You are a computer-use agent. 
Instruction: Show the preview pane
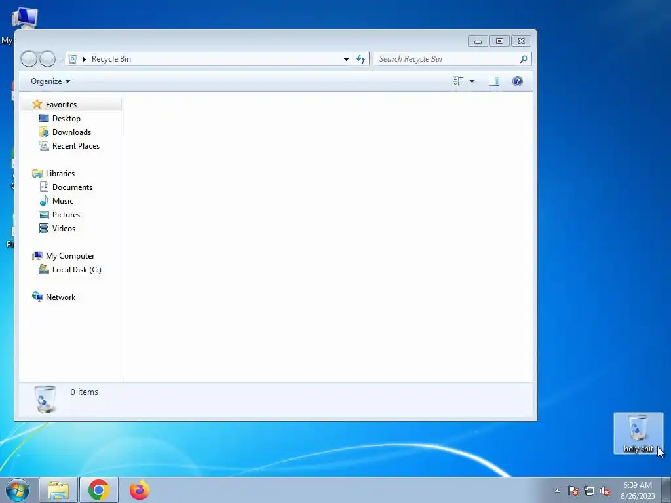pos(494,81)
